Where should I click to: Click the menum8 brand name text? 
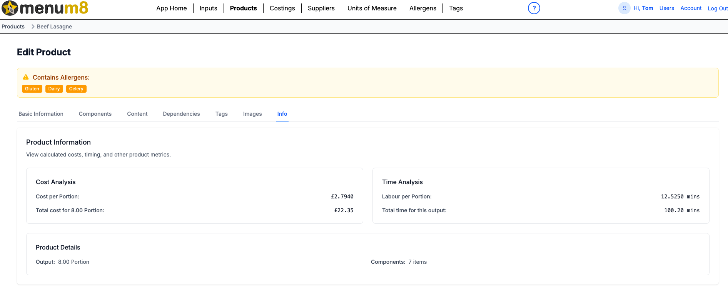pos(54,8)
